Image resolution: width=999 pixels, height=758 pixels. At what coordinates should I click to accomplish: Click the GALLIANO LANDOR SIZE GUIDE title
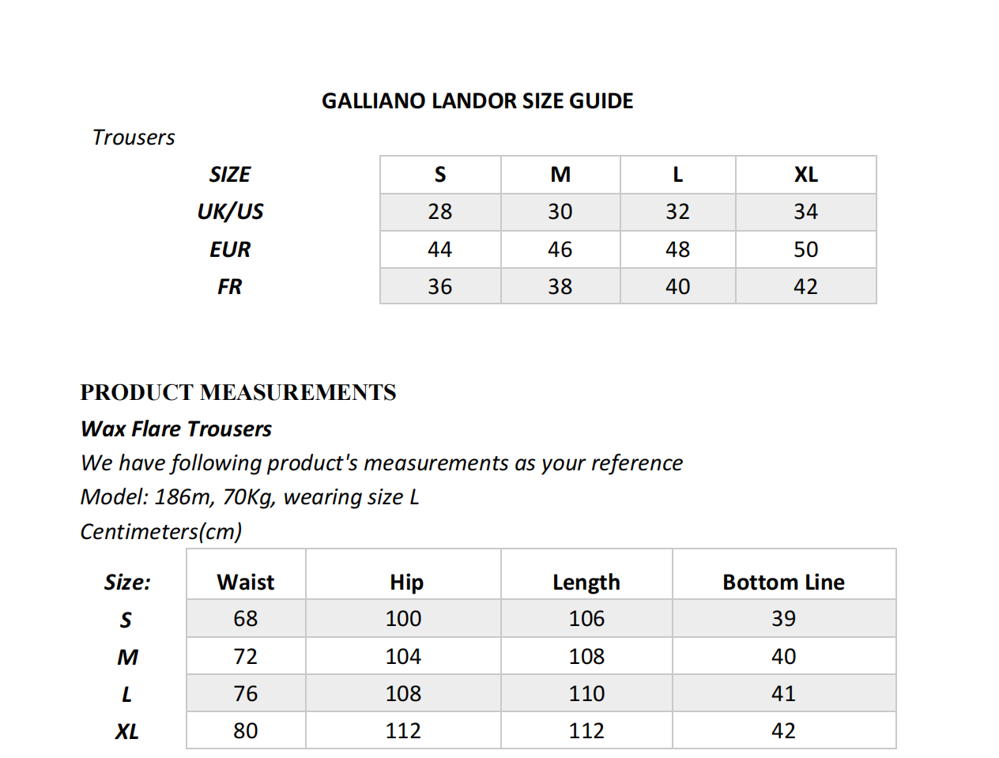(477, 101)
